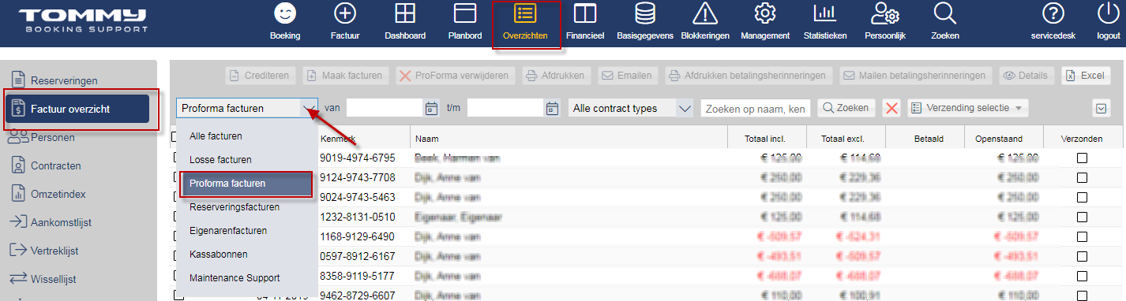Open the Verzending selectie dropdown
Screen dimensions: 1126x301
[x=968, y=108]
